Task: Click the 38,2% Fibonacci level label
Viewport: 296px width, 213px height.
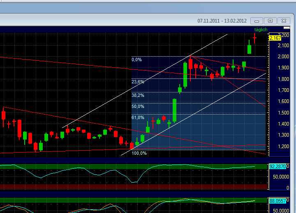Action: (138, 95)
